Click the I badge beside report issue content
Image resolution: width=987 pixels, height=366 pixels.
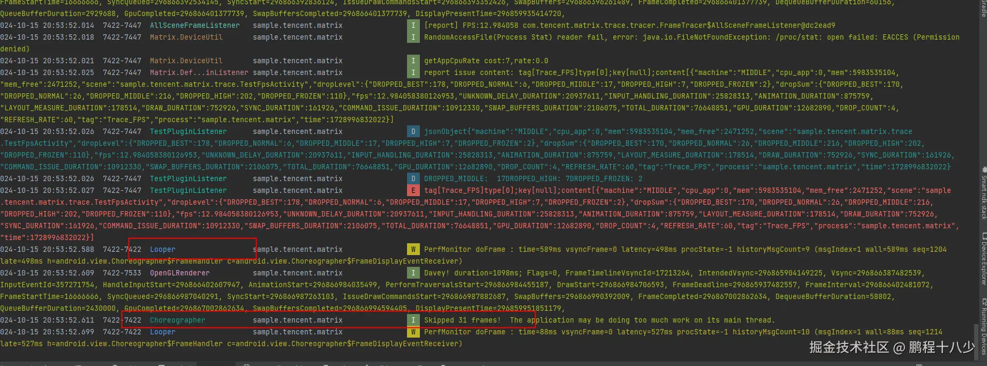tap(413, 72)
